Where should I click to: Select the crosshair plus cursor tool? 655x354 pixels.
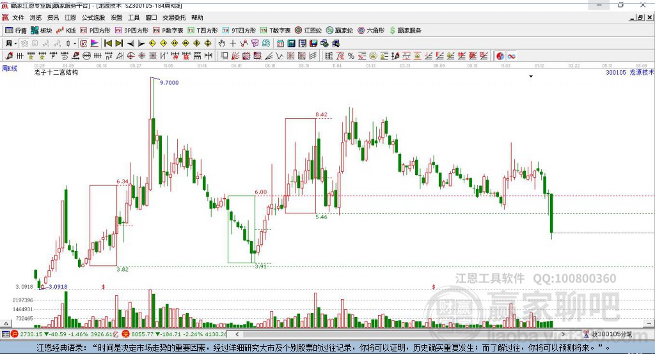[x=233, y=43]
